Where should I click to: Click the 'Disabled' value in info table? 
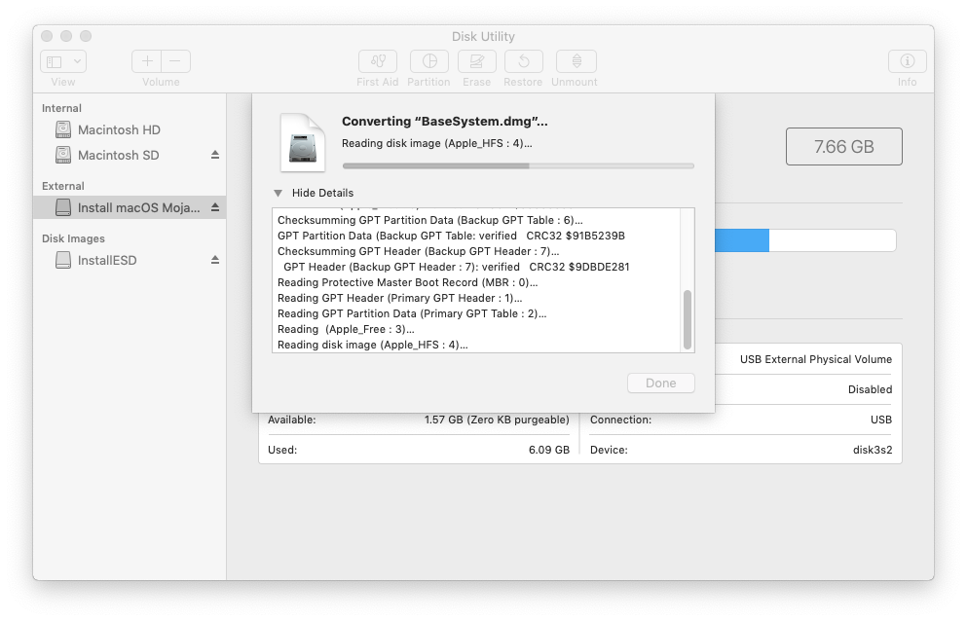tap(871, 389)
